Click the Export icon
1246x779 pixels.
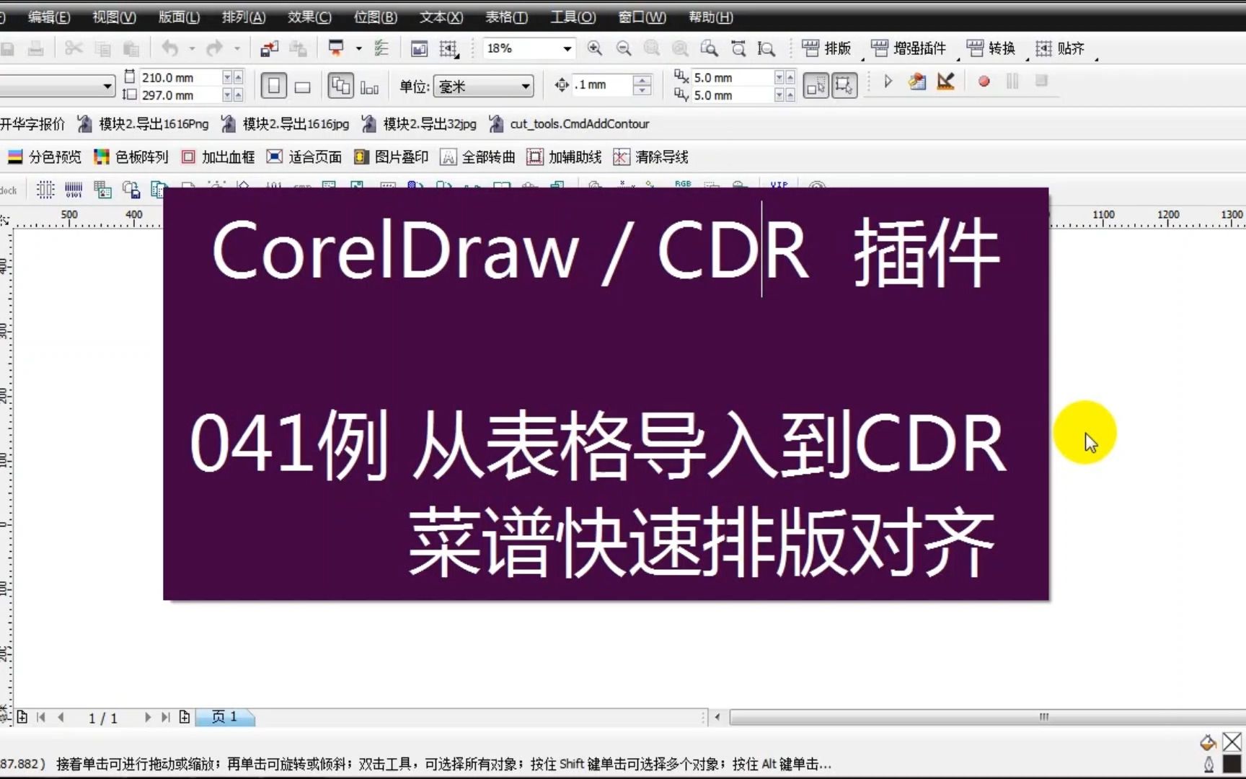tap(298, 48)
